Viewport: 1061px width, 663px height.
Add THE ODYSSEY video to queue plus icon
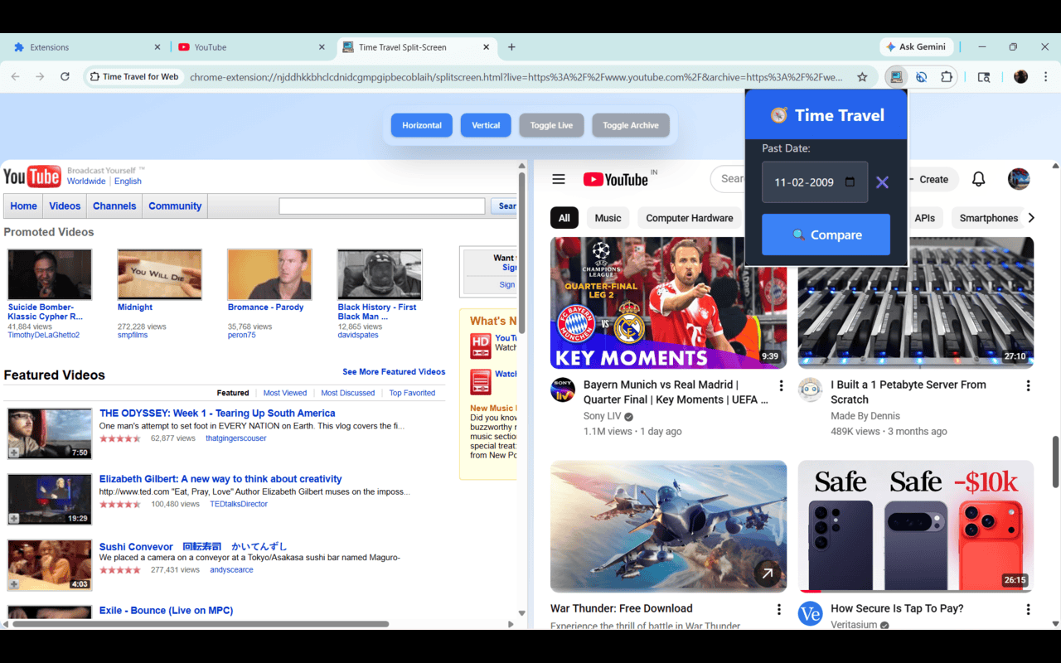[14, 452]
